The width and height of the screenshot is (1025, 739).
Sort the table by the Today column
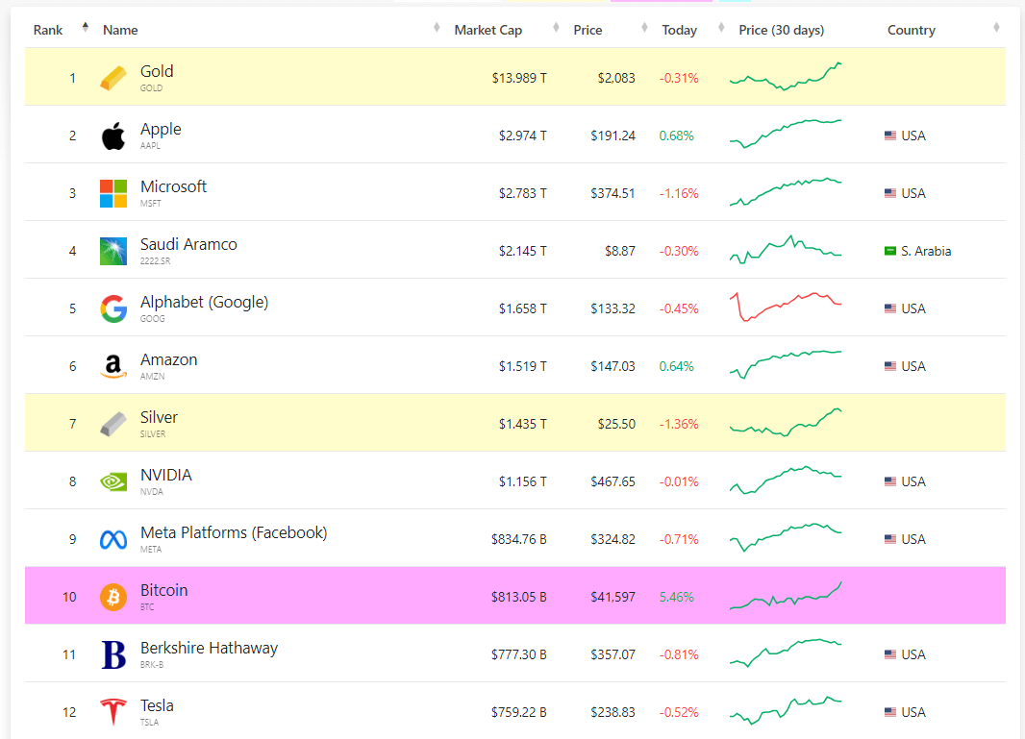pyautogui.click(x=679, y=30)
